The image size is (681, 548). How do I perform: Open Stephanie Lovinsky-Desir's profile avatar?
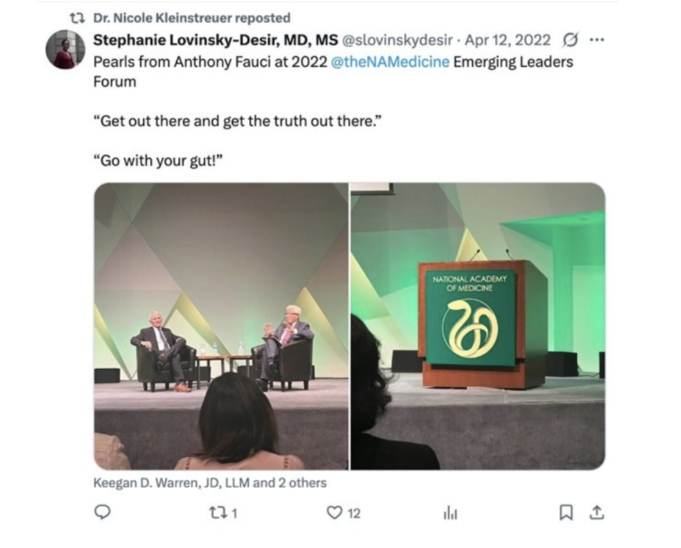(65, 49)
